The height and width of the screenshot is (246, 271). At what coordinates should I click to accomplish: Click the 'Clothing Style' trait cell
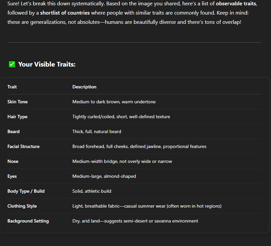[x=22, y=206]
